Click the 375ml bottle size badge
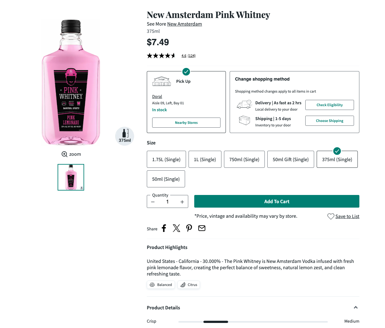This screenshot has width=385, height=328. coord(125,136)
